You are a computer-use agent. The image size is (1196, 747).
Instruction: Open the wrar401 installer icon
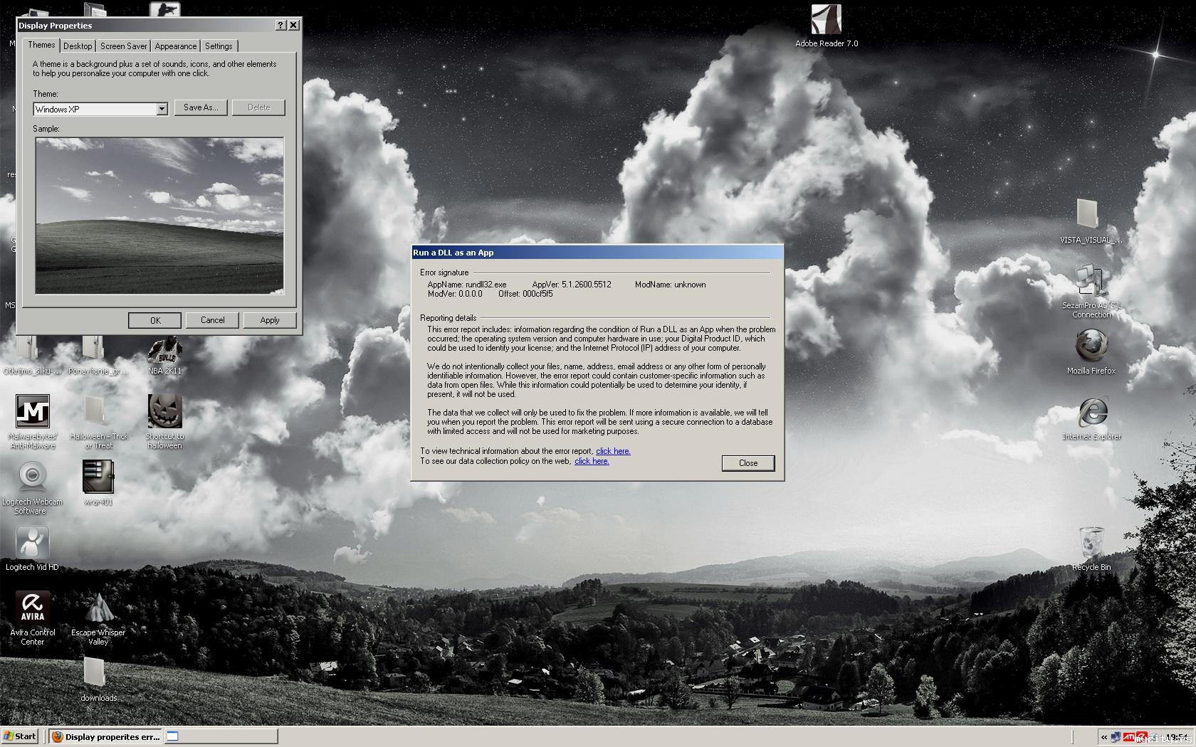(98, 482)
